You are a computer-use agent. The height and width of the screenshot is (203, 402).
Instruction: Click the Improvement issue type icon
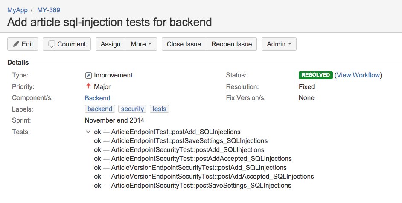(88, 75)
